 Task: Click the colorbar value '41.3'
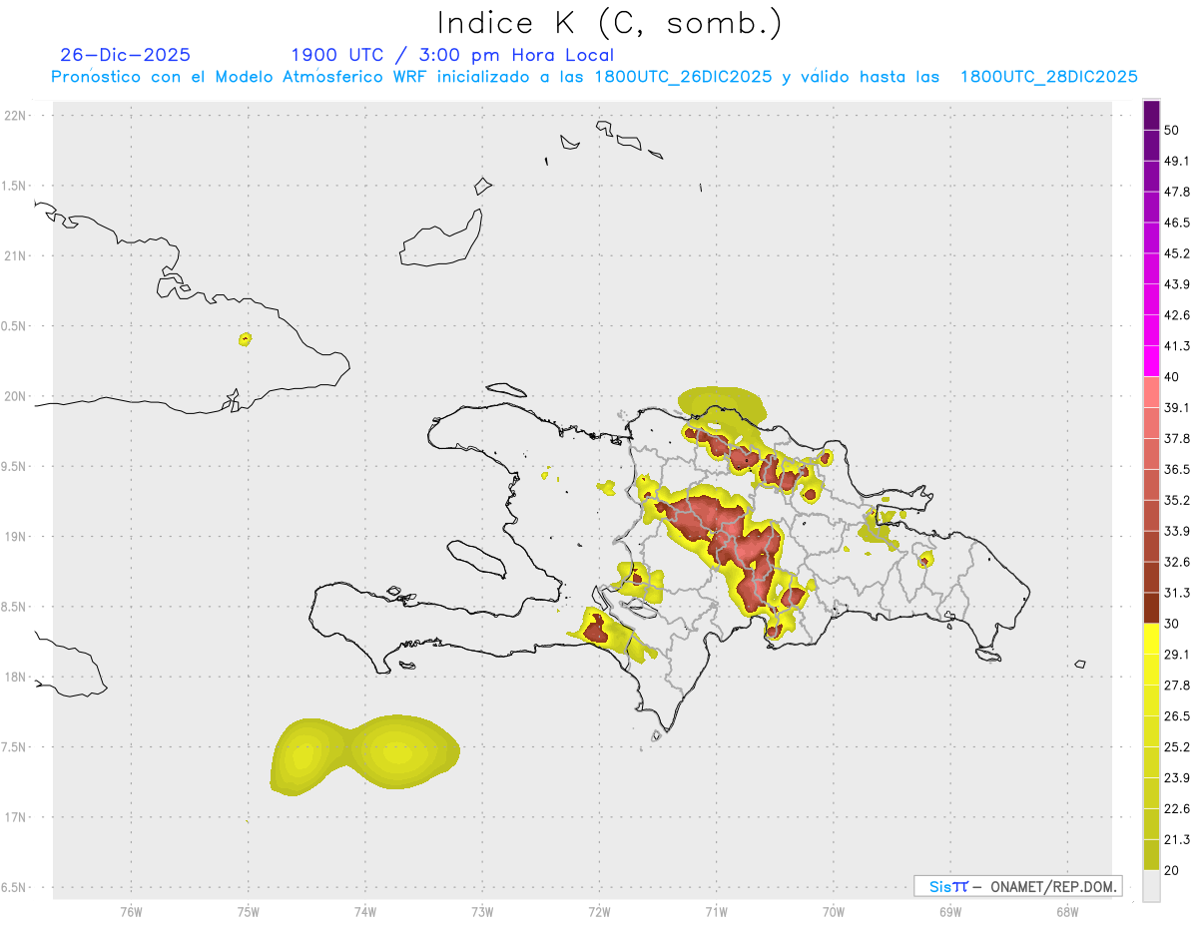[x=1177, y=346]
